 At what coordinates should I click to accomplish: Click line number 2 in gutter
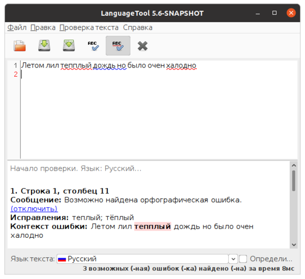coord(16,74)
